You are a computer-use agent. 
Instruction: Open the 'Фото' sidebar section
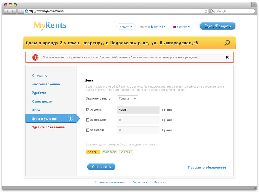(x=36, y=110)
